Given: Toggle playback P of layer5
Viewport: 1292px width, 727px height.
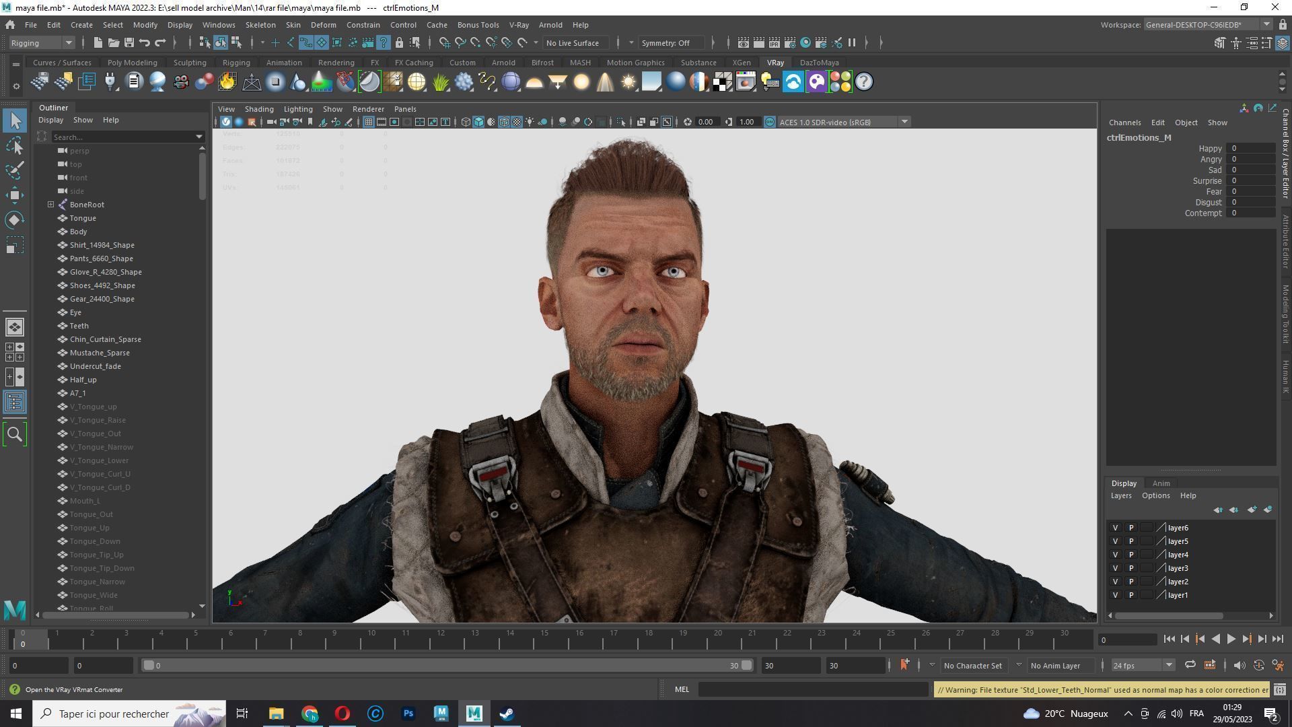Looking at the screenshot, I should (1131, 541).
